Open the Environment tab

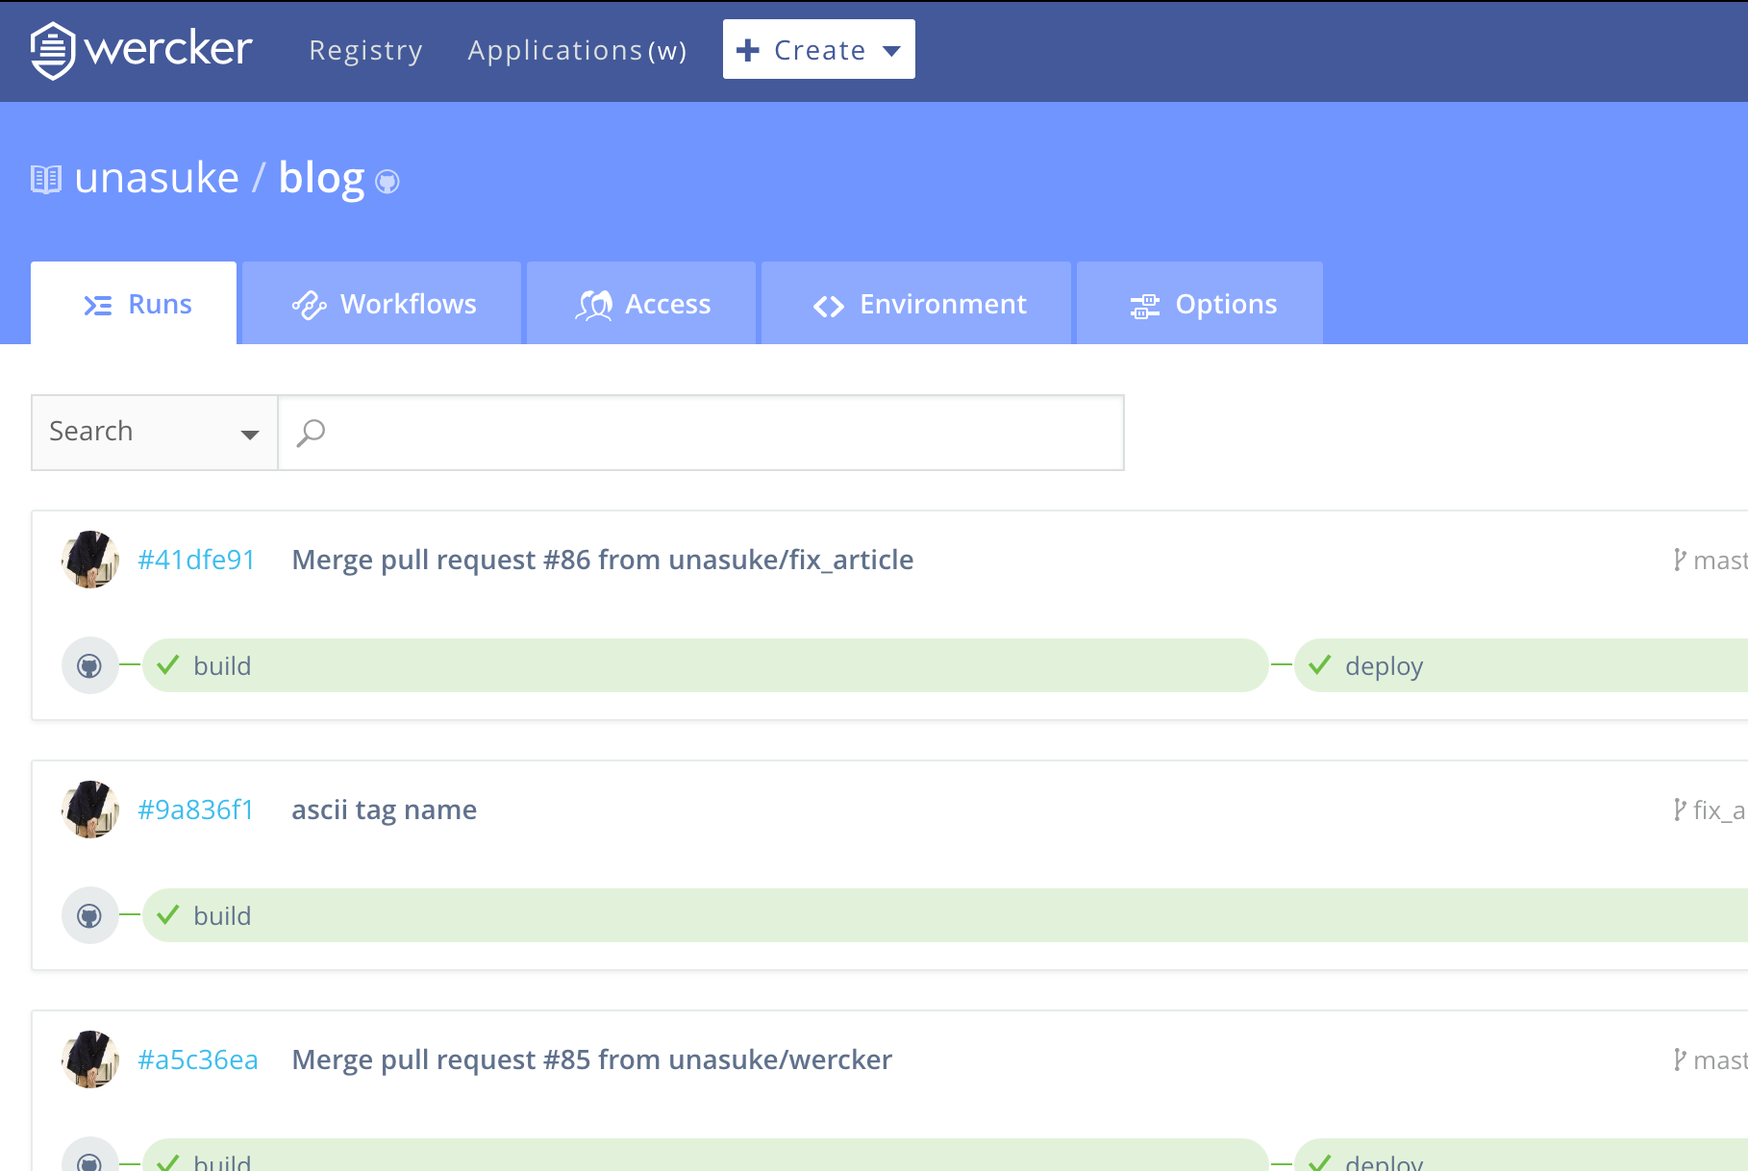pos(916,303)
